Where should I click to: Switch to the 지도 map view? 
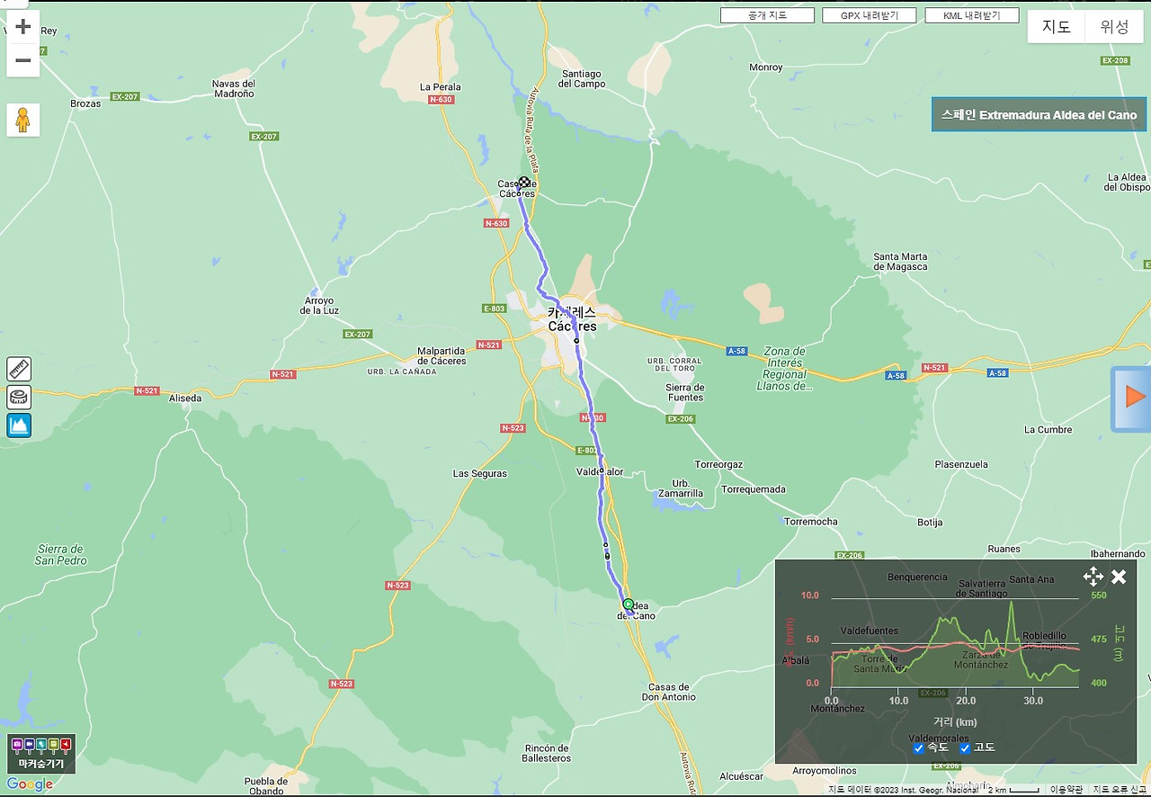pos(1056,26)
